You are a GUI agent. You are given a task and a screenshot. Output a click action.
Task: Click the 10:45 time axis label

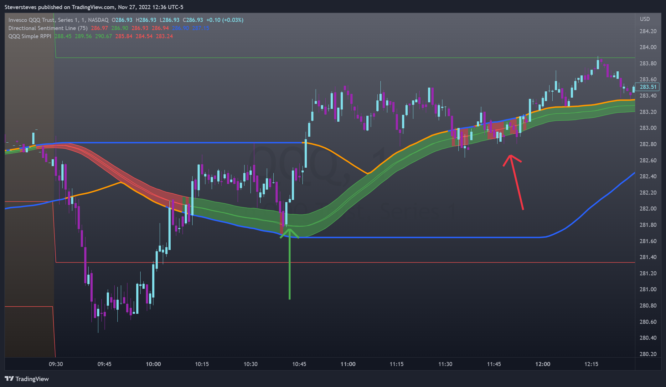tap(299, 364)
